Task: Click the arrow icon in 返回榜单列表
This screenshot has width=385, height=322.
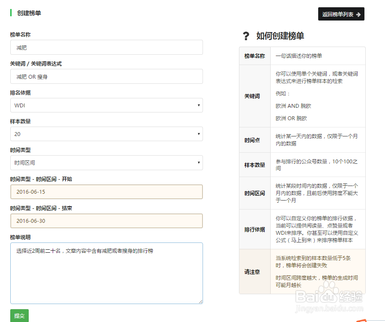Action: [x=358, y=15]
